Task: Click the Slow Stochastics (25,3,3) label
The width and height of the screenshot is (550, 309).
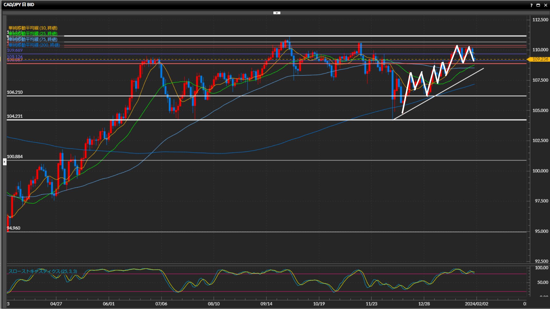Action: (42, 271)
